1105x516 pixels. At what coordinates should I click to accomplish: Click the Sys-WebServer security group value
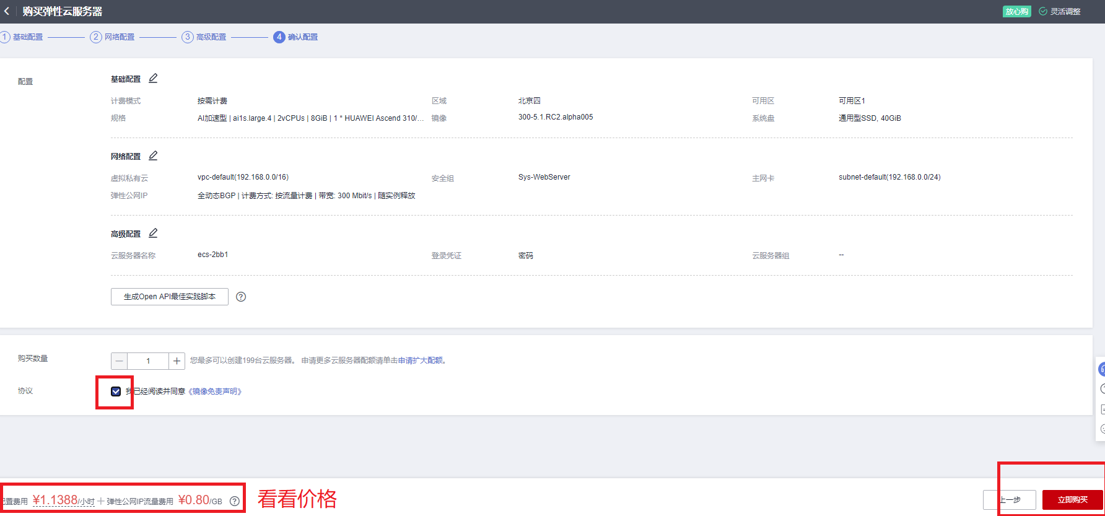tap(544, 177)
